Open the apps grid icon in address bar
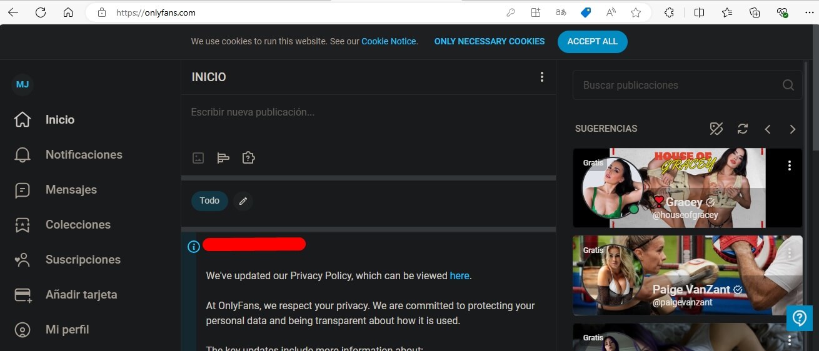This screenshot has height=351, width=819. pyautogui.click(x=536, y=12)
